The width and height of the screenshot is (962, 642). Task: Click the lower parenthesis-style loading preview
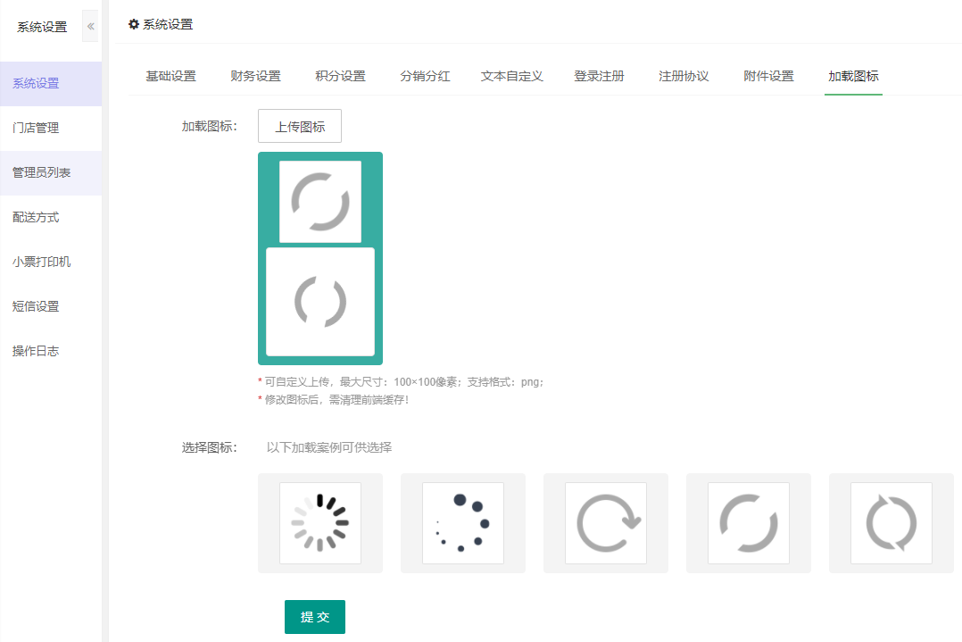[320, 302]
